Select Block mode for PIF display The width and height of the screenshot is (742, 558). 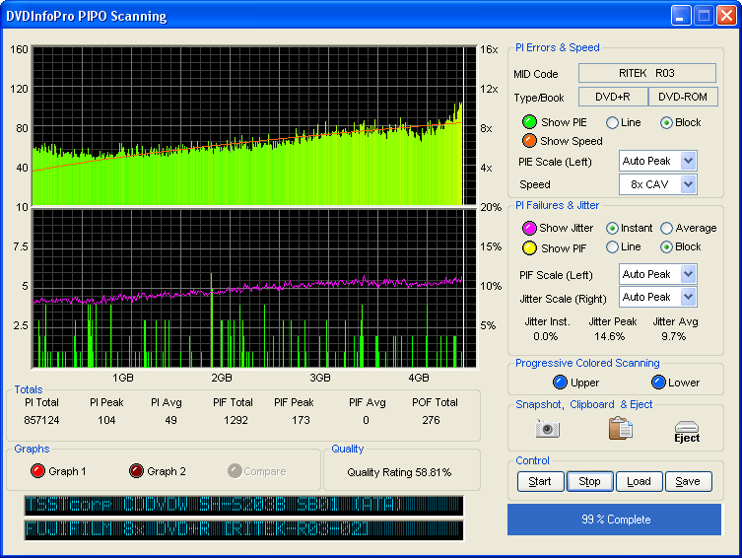pos(666,247)
